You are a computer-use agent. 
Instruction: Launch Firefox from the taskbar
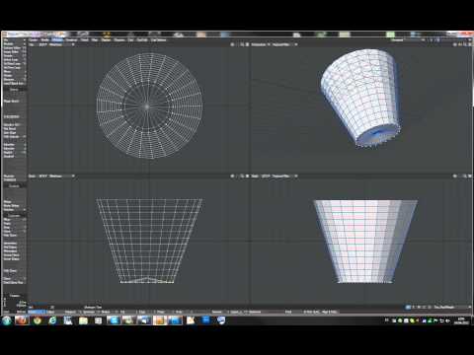[x=22, y=320]
